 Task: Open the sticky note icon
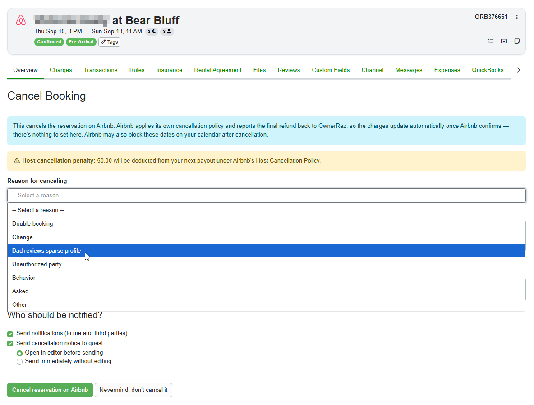pos(517,41)
